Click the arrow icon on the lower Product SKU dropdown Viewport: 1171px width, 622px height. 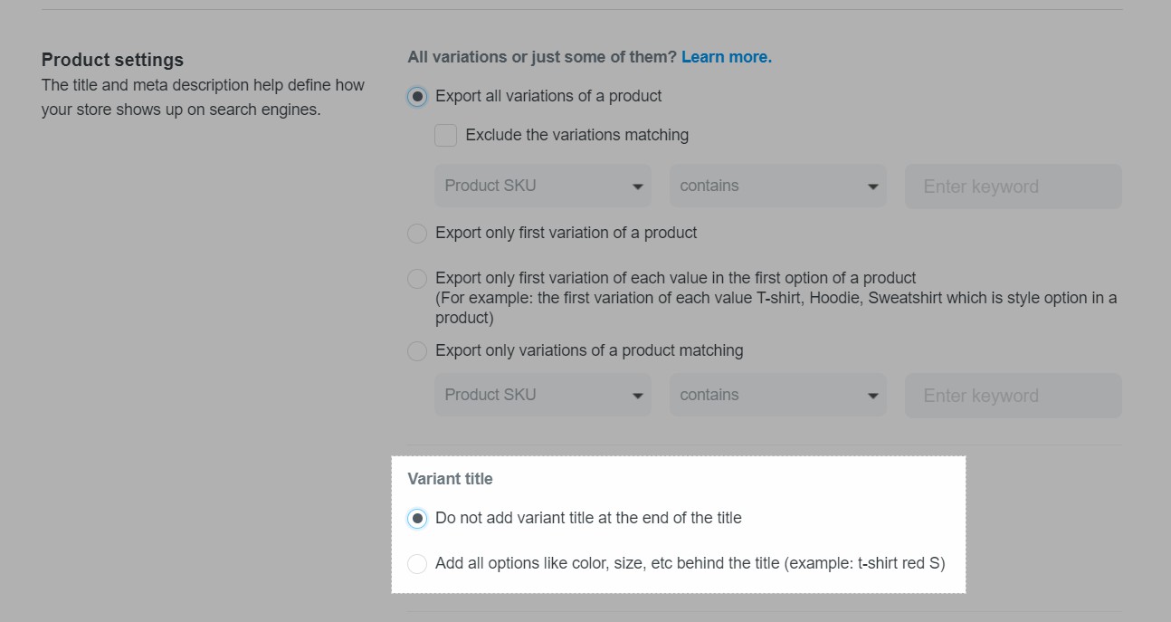click(x=637, y=396)
